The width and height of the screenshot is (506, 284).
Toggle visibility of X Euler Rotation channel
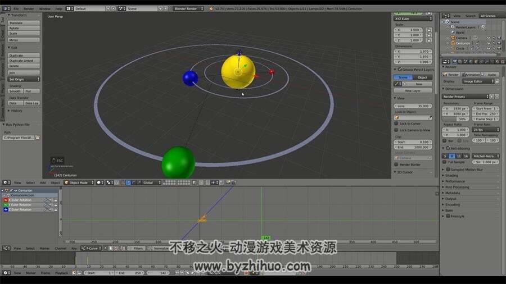coord(6,200)
